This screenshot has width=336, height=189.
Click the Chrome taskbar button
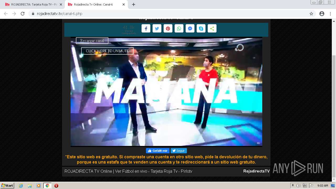click(x=48, y=186)
